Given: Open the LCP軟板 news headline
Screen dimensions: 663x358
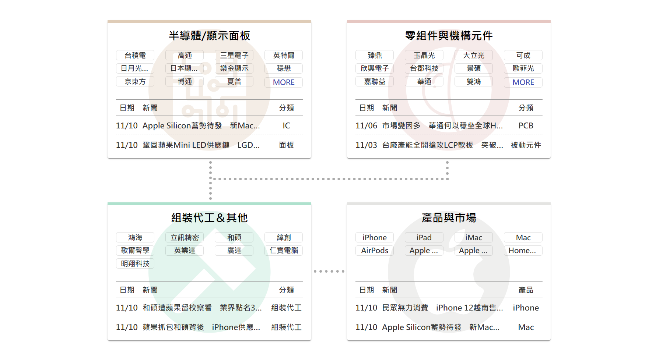Looking at the screenshot, I should [x=442, y=145].
